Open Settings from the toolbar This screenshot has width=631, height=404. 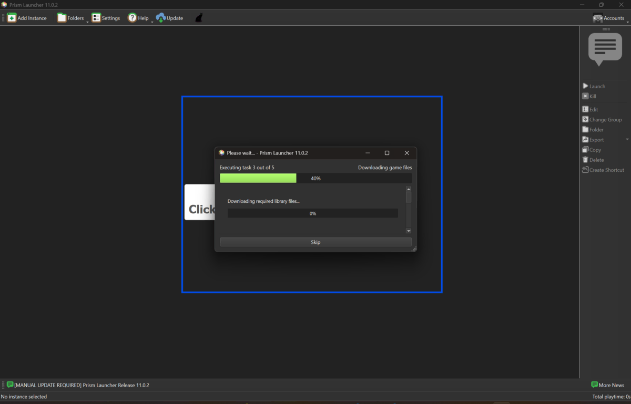(106, 18)
